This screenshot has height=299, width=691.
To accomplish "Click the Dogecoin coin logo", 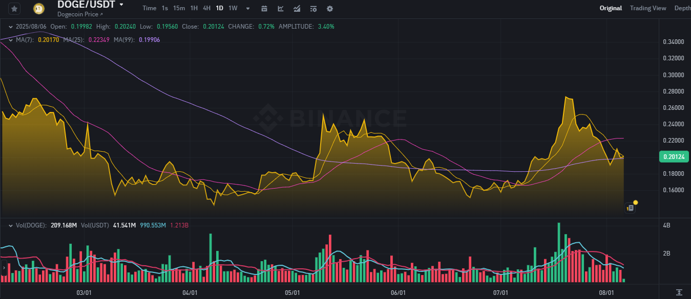I will [x=38, y=9].
